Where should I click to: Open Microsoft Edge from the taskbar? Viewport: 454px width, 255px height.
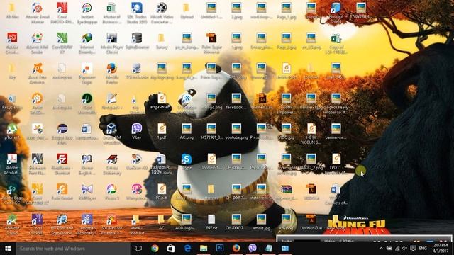[187, 249]
